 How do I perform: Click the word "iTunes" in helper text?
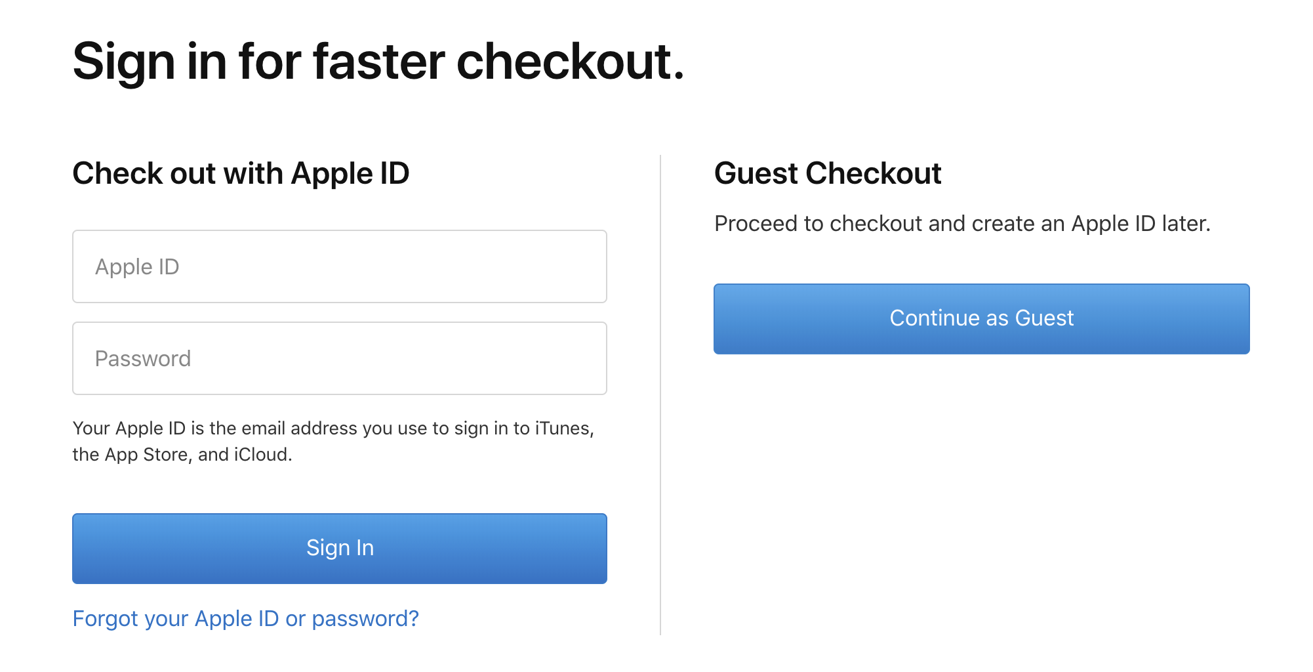pos(562,429)
